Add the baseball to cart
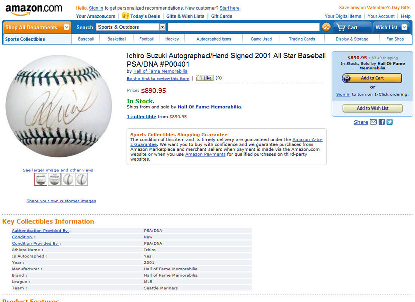The height and width of the screenshot is (302, 415). 372,78
